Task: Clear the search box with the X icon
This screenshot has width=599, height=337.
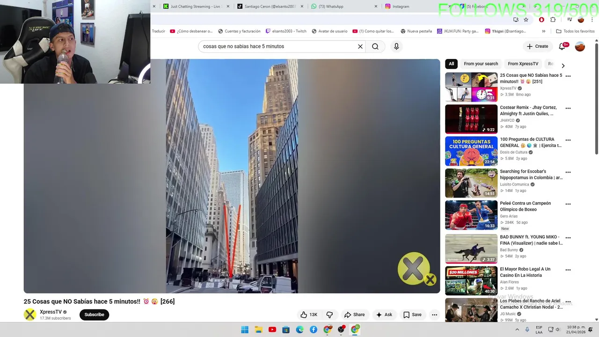Action: click(360, 46)
